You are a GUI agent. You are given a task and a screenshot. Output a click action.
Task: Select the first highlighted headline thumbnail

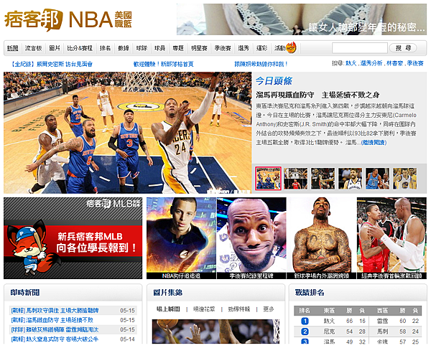point(268,179)
